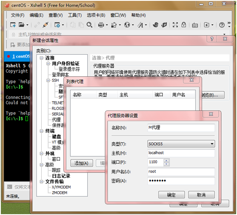The image size is (237, 215).
Task: Click the globe Encoding icon
Action: (x=127, y=25)
